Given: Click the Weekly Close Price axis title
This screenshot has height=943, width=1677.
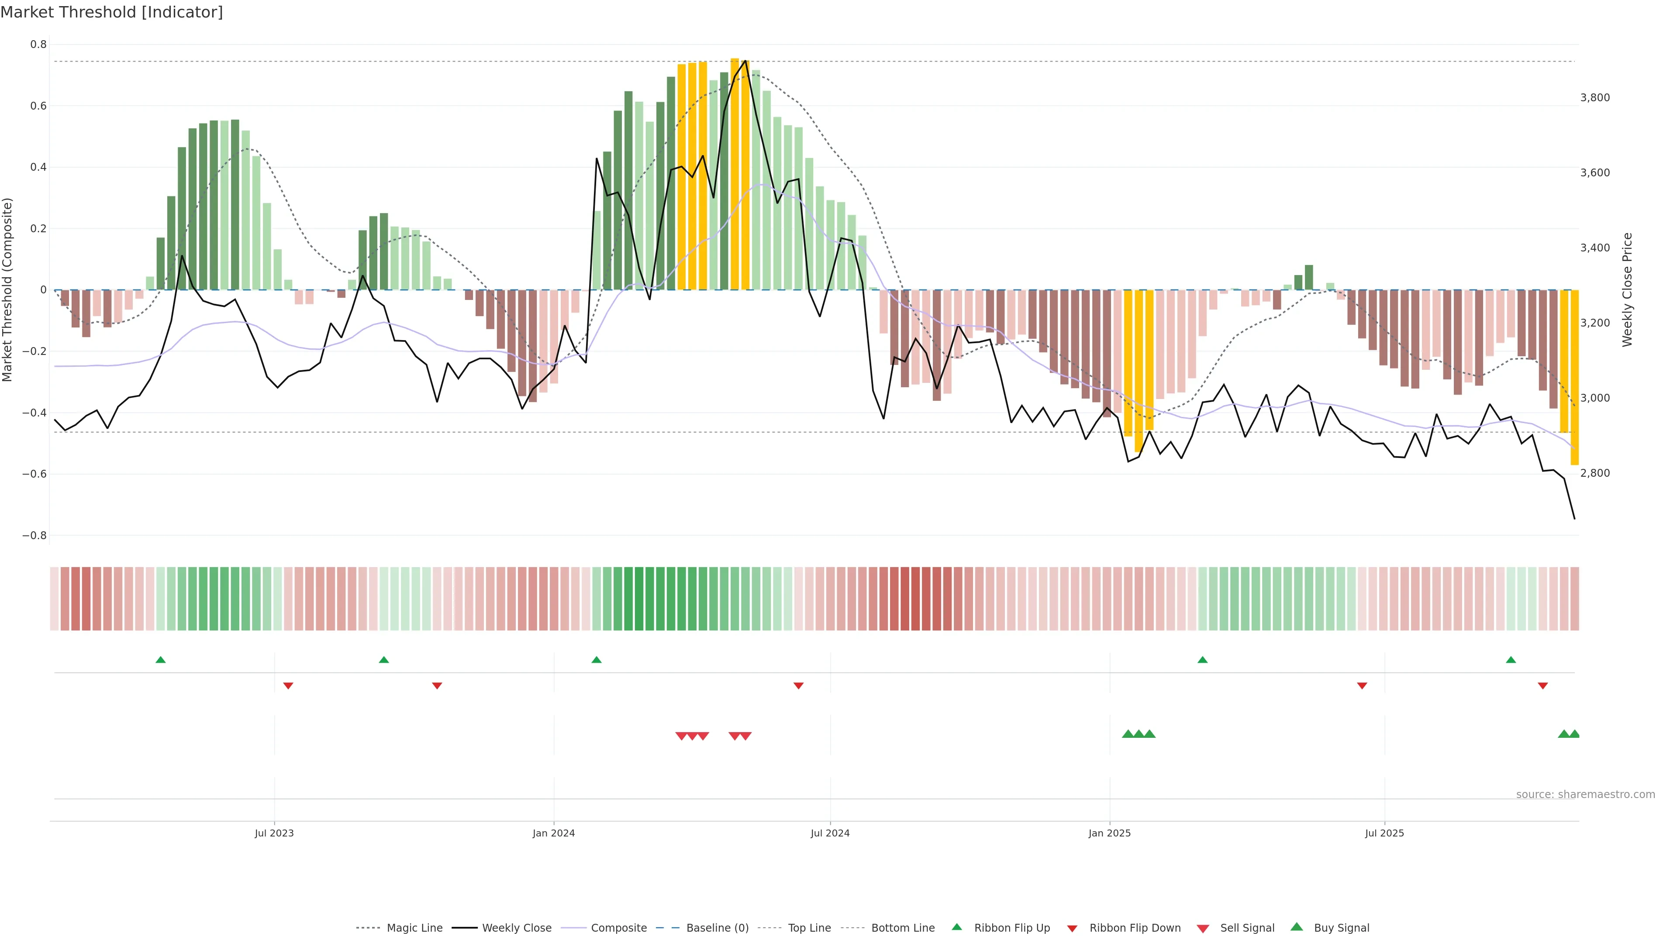Looking at the screenshot, I should click(x=1628, y=289).
